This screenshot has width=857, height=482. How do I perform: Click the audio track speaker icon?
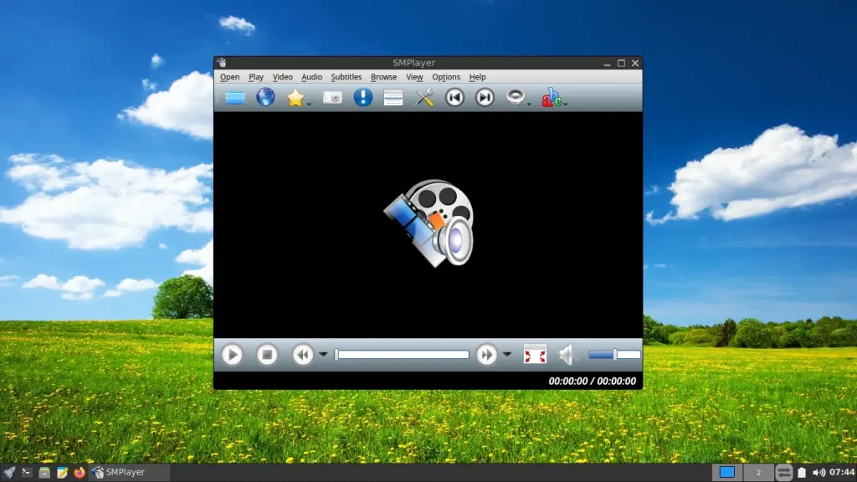pos(515,97)
